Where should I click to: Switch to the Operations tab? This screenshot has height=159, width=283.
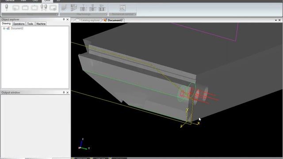point(19,24)
